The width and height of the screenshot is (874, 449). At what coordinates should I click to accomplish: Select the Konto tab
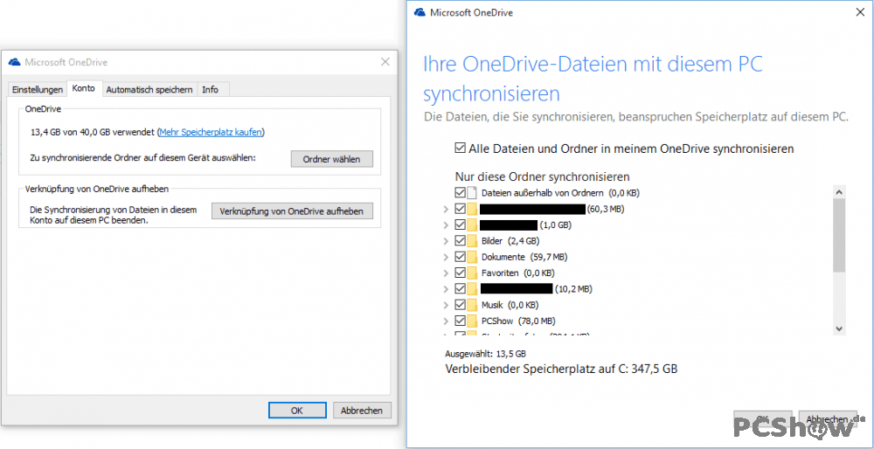coord(84,88)
